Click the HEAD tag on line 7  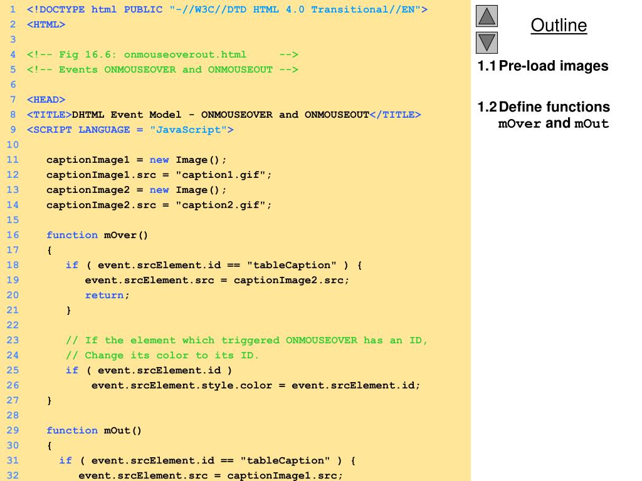coord(46,100)
